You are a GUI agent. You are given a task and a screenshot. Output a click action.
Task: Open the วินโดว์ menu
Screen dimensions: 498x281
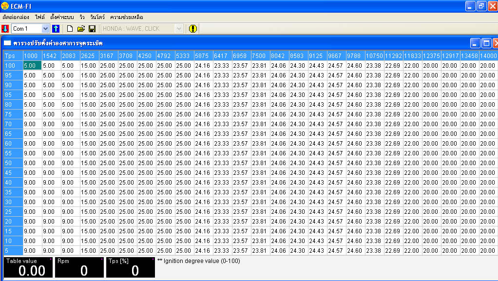click(97, 17)
